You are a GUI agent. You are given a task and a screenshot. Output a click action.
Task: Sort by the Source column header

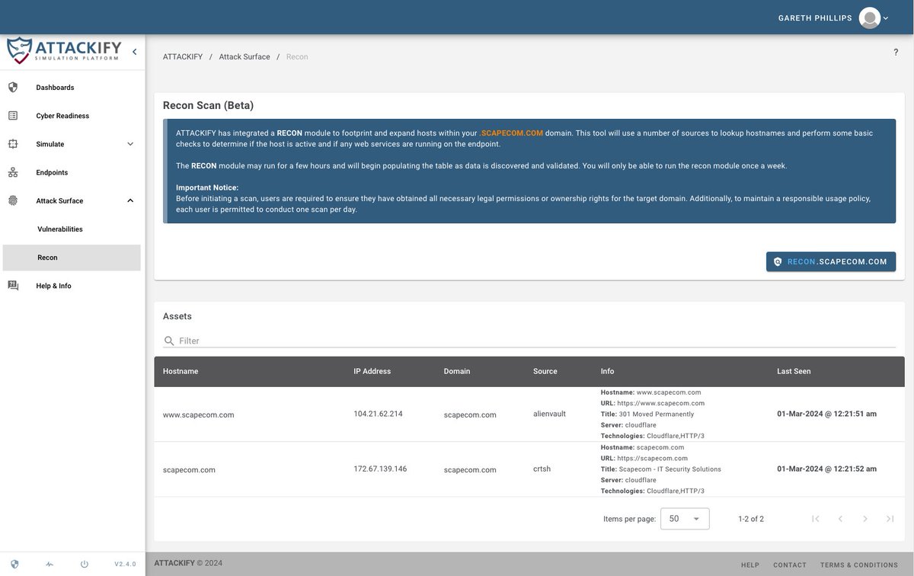tap(545, 372)
